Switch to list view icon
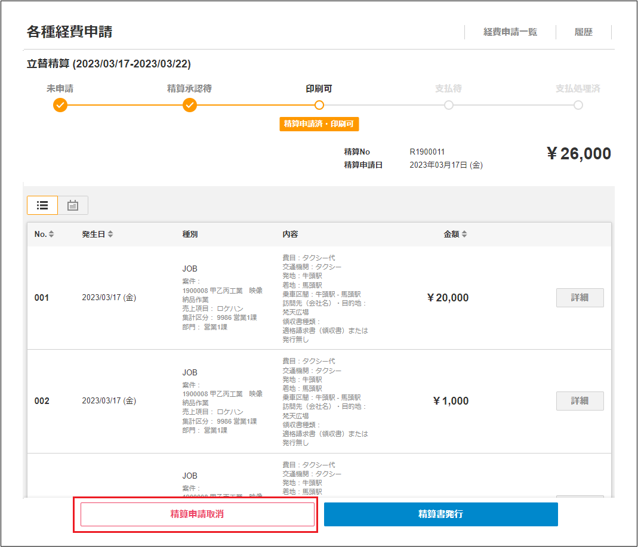The image size is (641, 549). [x=42, y=205]
